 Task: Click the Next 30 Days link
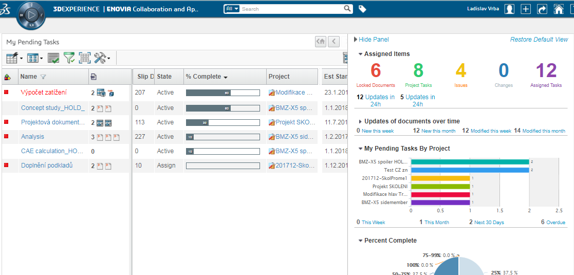click(x=489, y=222)
